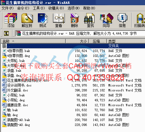Sort by Type (类型) column header
The height and width of the screenshot is (132, 145).
(126, 41)
